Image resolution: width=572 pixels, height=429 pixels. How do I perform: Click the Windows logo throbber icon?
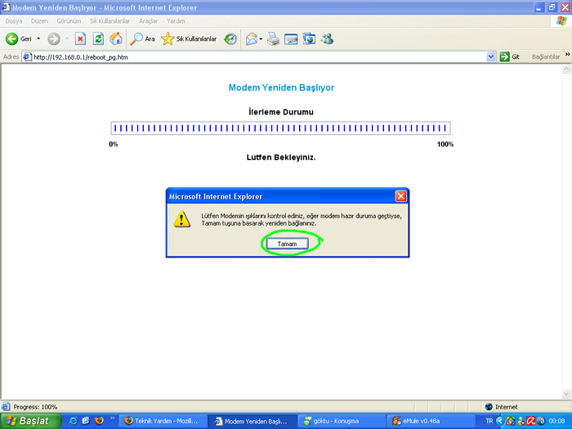click(562, 21)
